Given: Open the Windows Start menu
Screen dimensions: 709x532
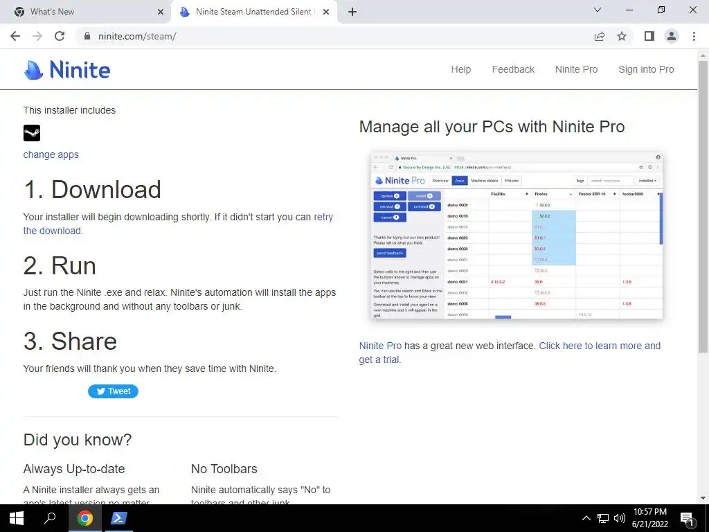Looking at the screenshot, I should click(x=17, y=518).
